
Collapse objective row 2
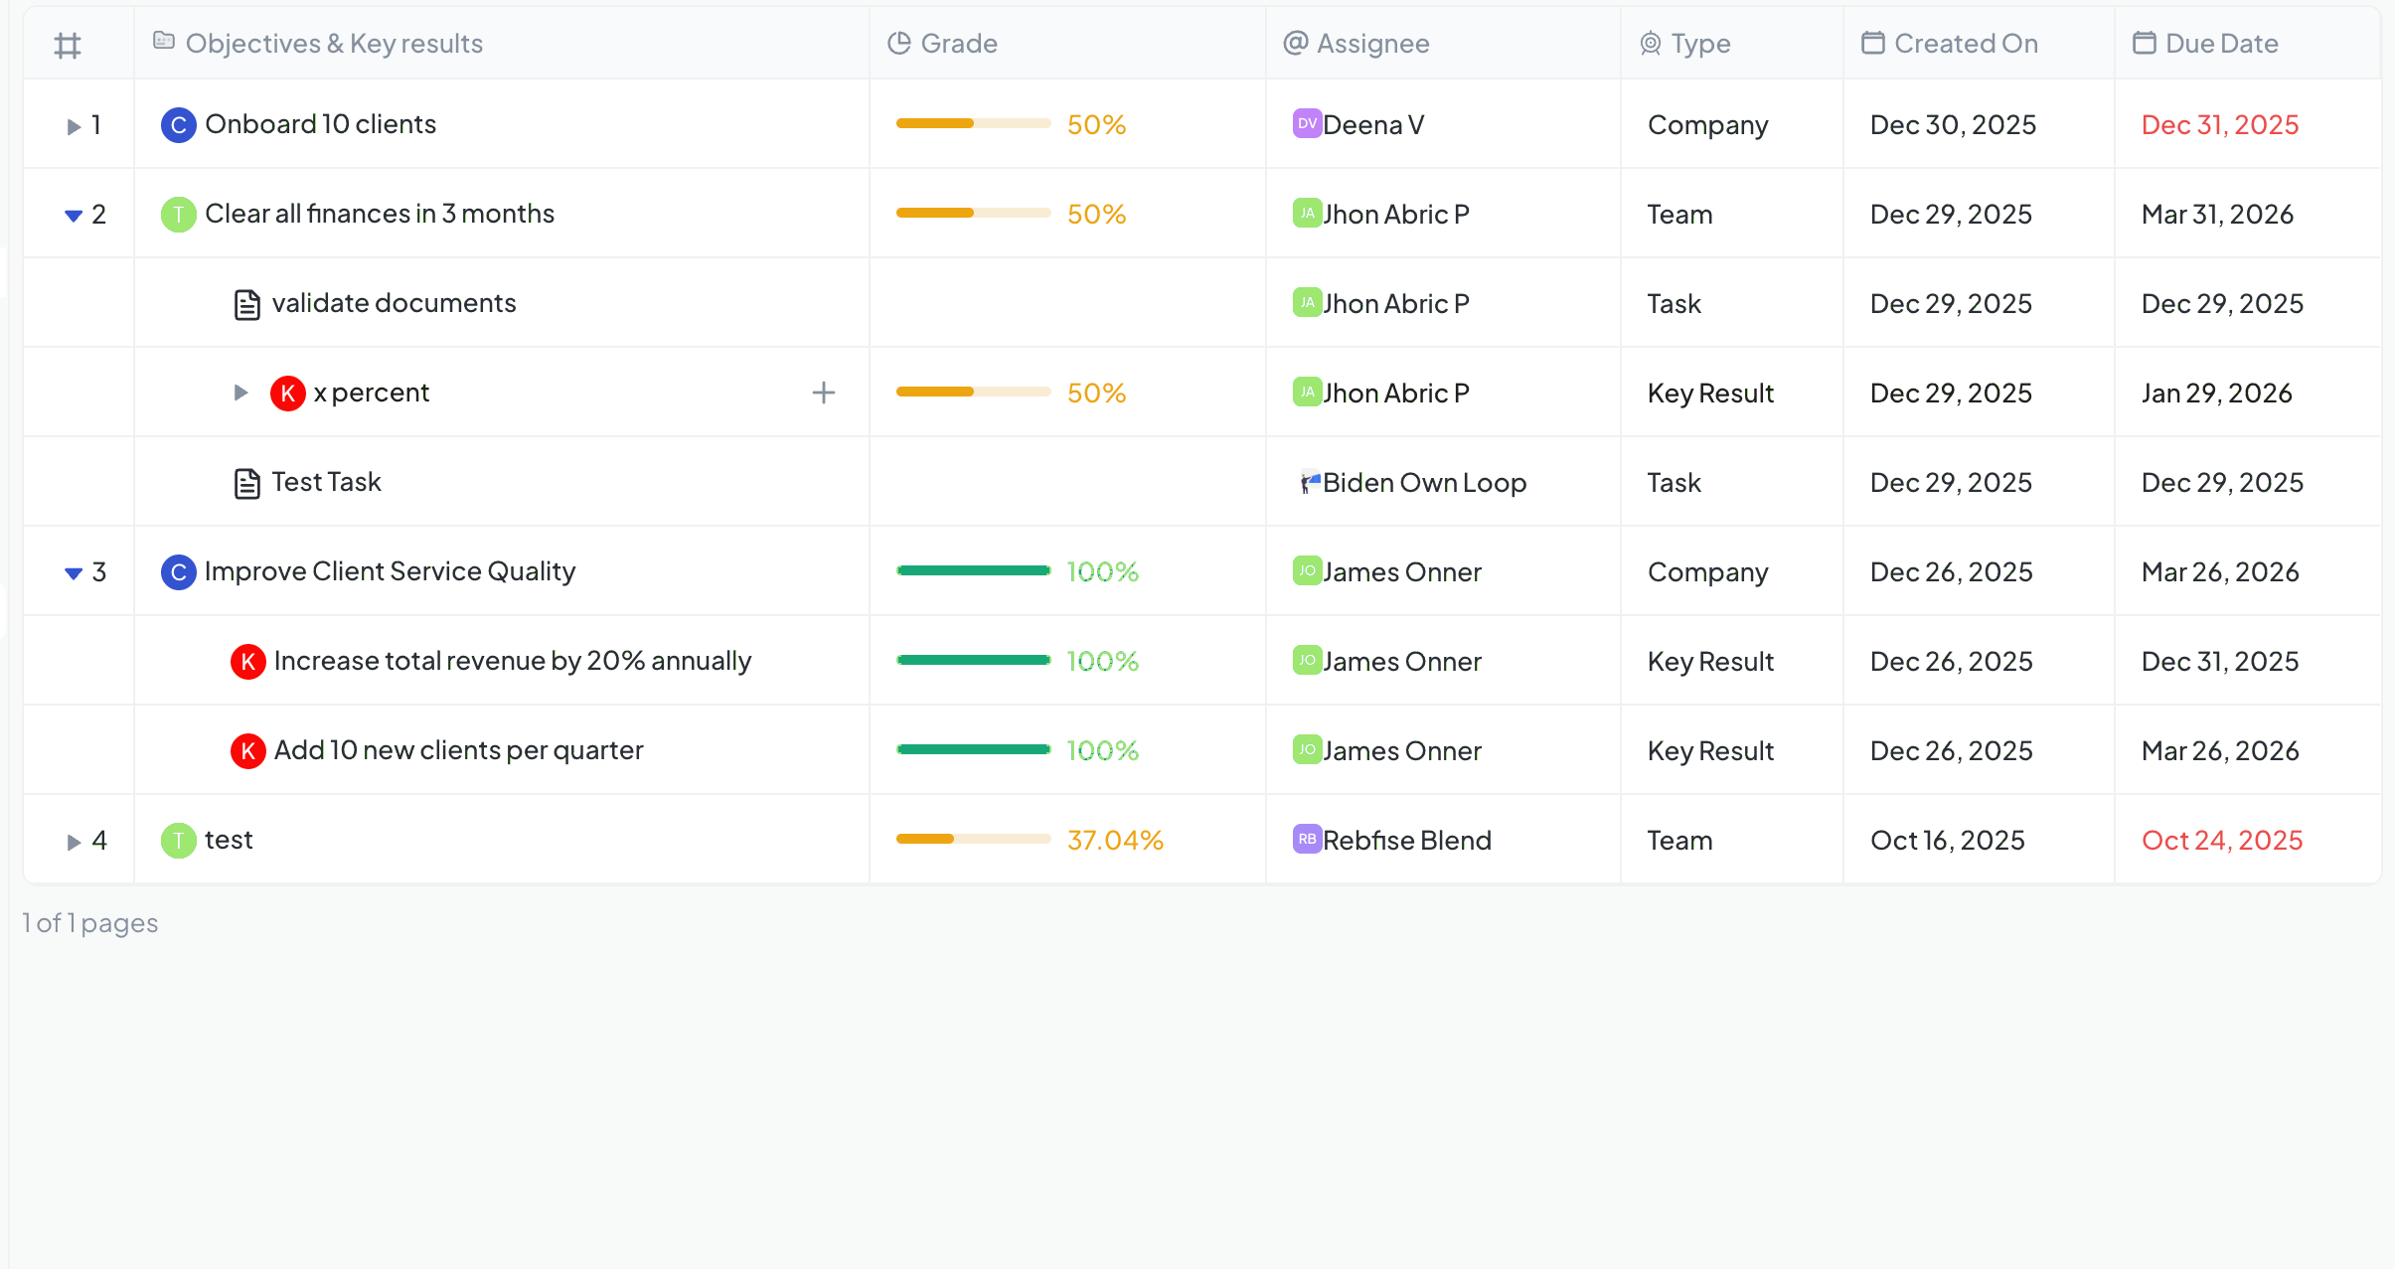(x=74, y=216)
